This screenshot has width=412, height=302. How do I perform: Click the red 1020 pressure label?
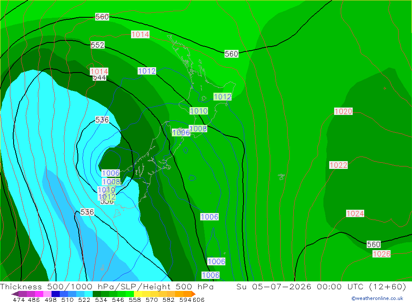point(343,111)
